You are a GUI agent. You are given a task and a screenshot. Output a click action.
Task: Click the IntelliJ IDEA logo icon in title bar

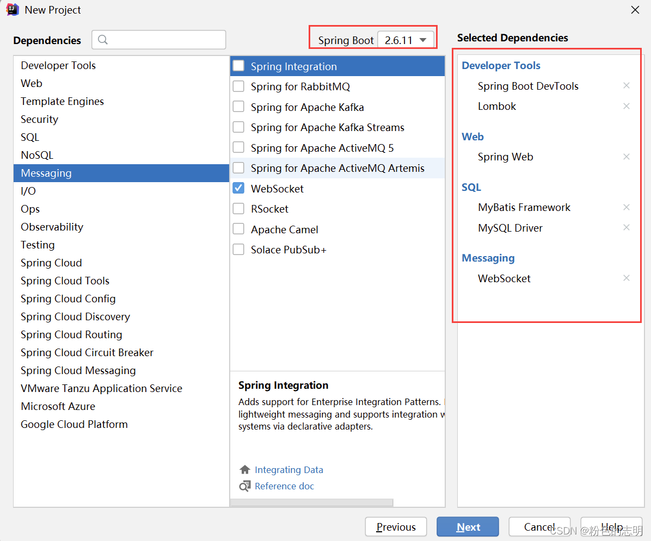coord(13,10)
